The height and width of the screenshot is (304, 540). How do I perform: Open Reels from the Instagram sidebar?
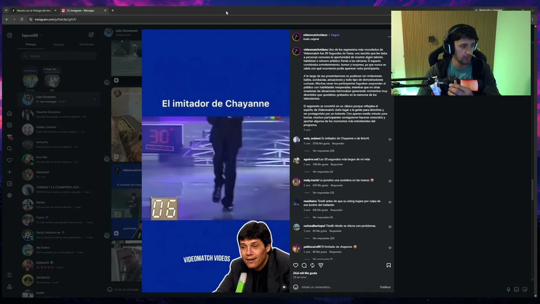pos(9,125)
